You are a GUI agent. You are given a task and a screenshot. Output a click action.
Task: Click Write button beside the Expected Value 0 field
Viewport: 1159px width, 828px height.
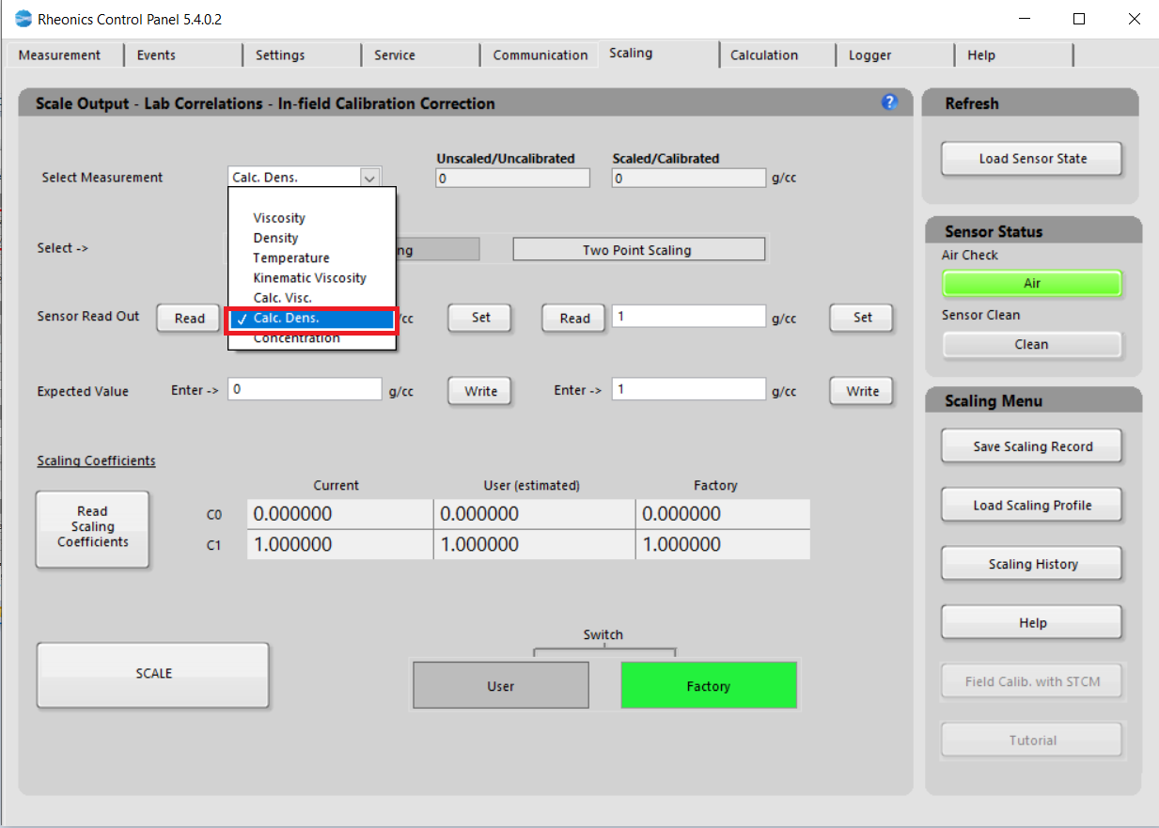pos(480,391)
